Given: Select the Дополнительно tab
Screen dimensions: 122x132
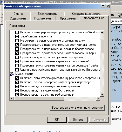Looking at the screenshot, I should (x=94, y=18).
